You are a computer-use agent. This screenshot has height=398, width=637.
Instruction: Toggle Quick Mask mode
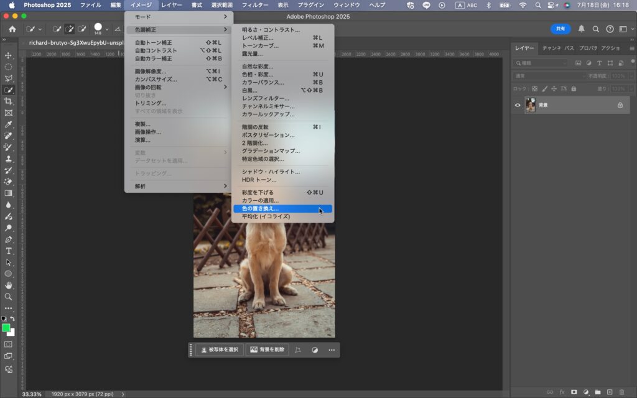tap(8, 345)
